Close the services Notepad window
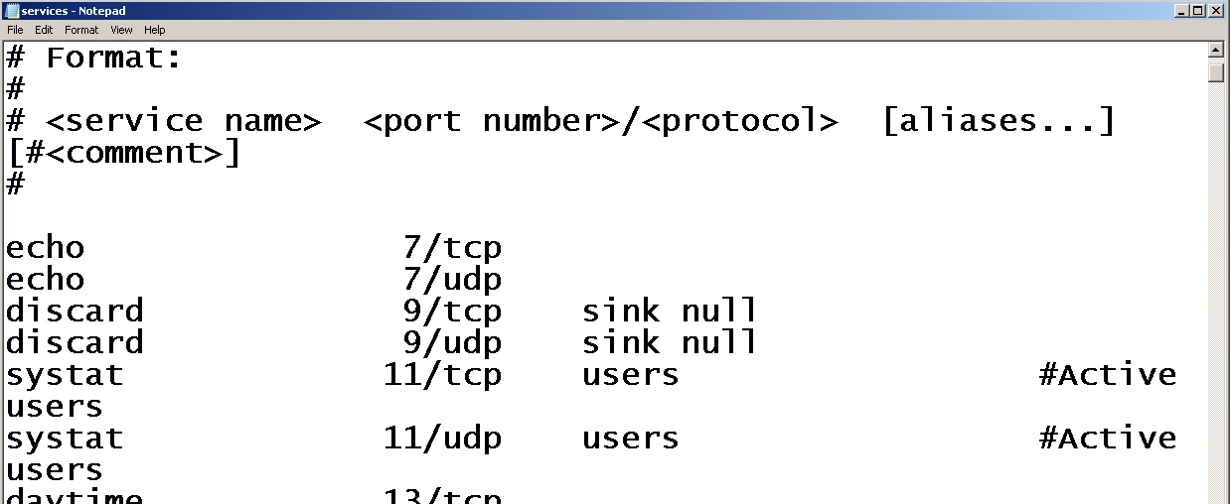 coord(1215,11)
